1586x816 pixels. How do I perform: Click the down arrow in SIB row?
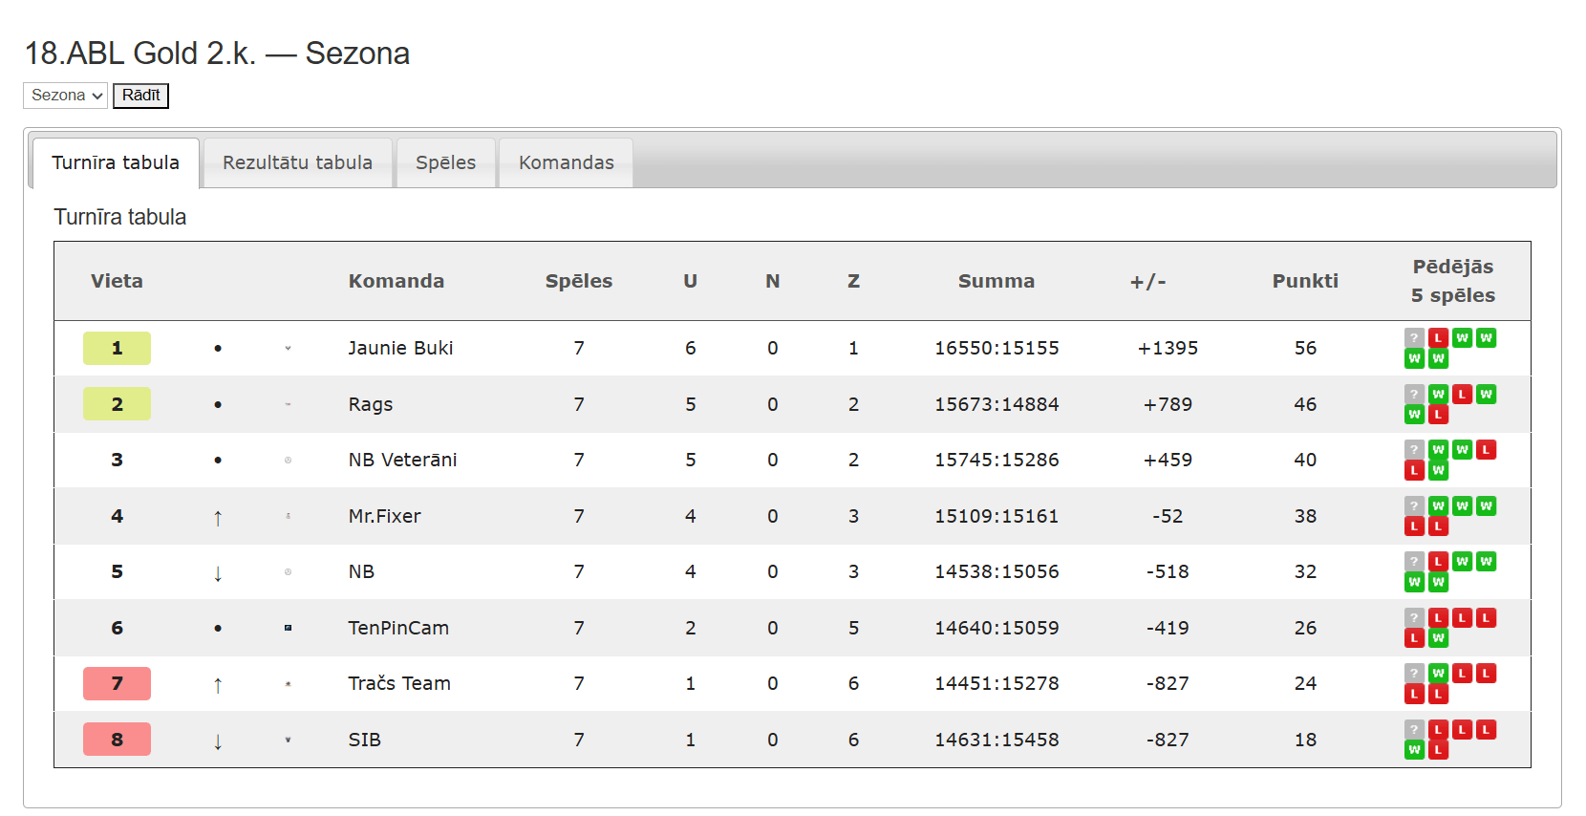(x=218, y=741)
